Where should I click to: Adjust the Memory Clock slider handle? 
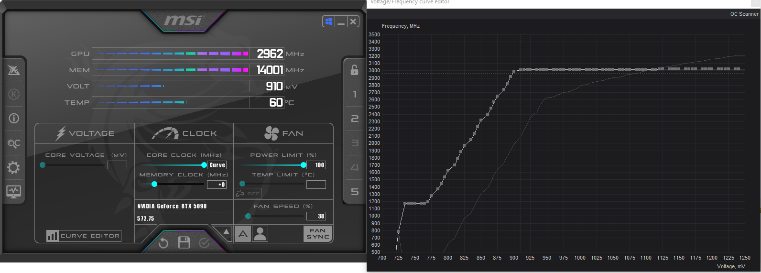[154, 184]
